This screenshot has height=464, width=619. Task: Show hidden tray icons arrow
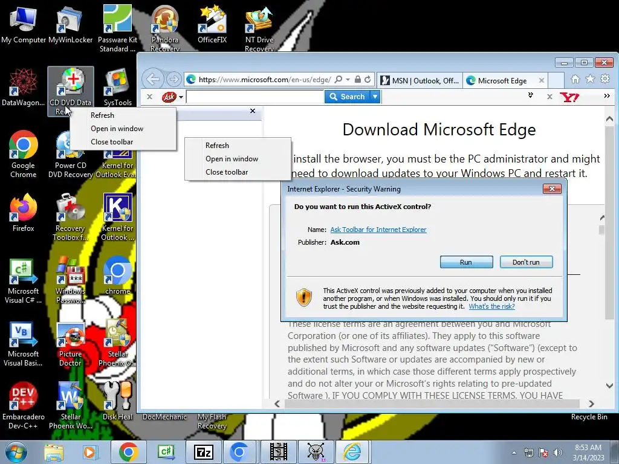click(x=514, y=453)
